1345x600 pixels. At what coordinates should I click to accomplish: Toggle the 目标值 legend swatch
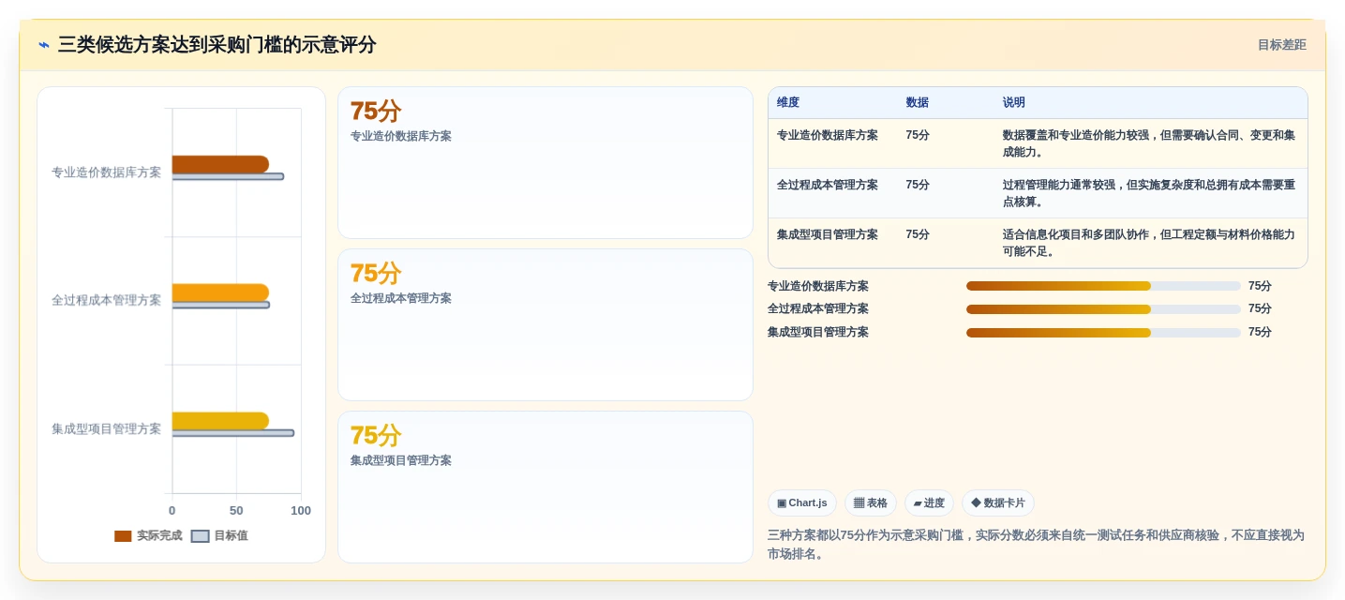tap(200, 536)
